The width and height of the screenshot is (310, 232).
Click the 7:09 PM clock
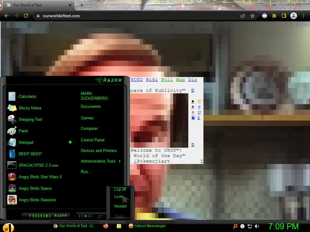point(283,226)
